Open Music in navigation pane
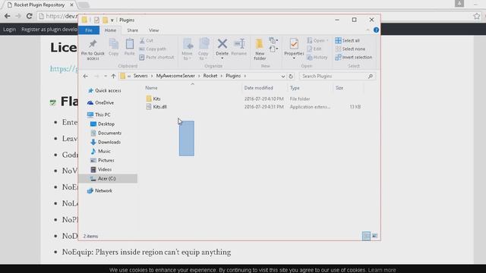 click(x=101, y=152)
